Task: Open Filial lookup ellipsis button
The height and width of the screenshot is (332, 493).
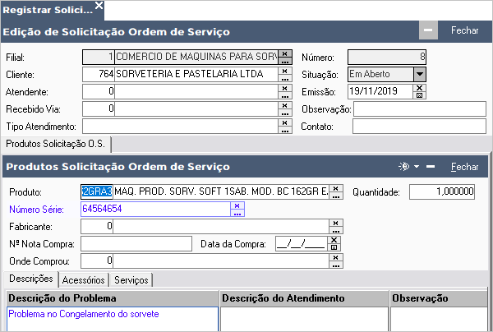Action: 285,61
